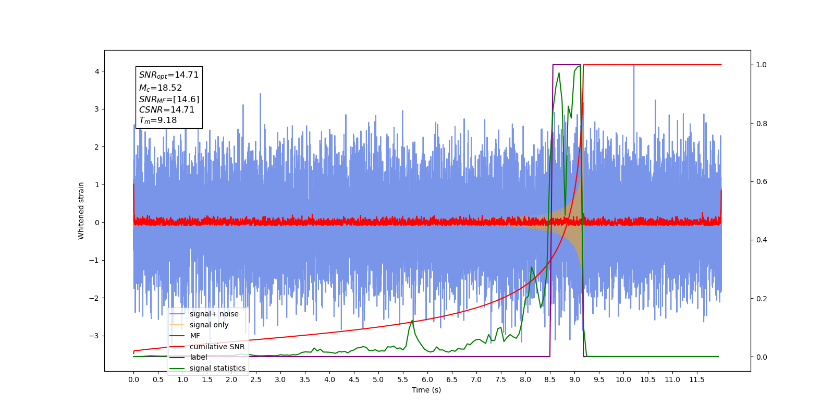Click the Tm=9.18 annotation text
834x417 pixels.
point(158,120)
